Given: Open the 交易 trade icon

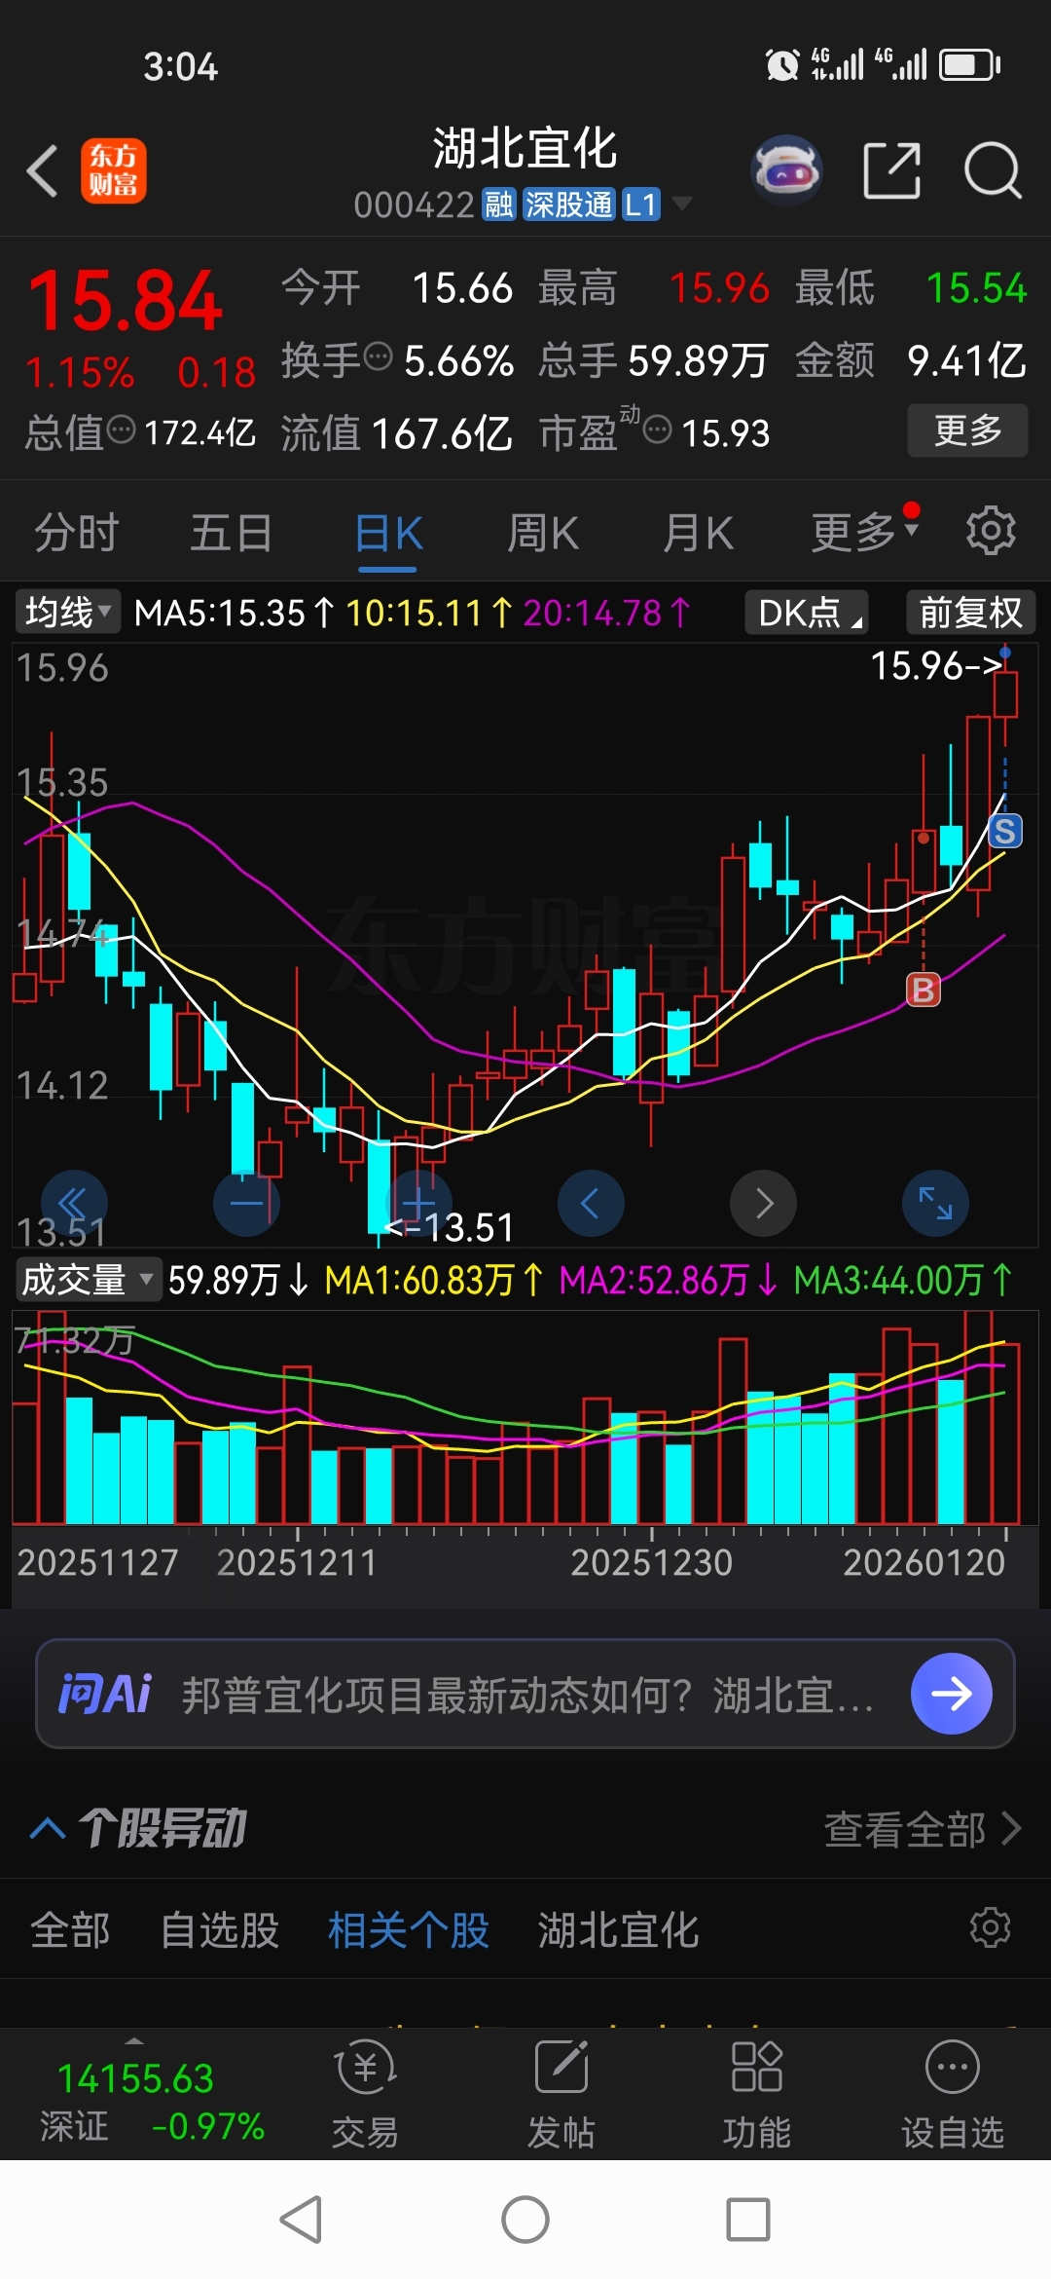Looking at the screenshot, I should point(366,2093).
